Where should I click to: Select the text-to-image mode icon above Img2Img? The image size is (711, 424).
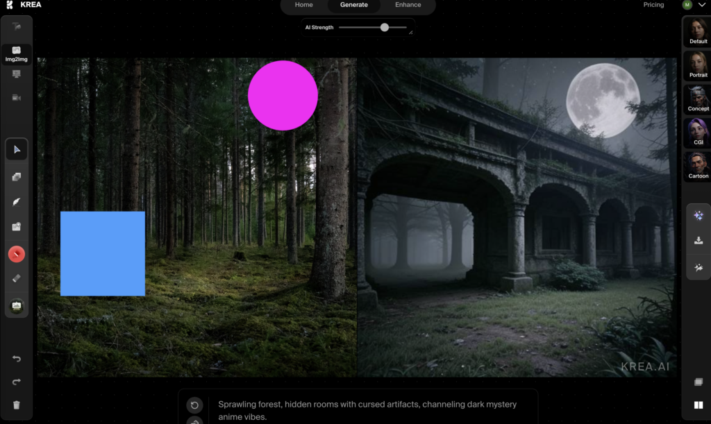17,27
